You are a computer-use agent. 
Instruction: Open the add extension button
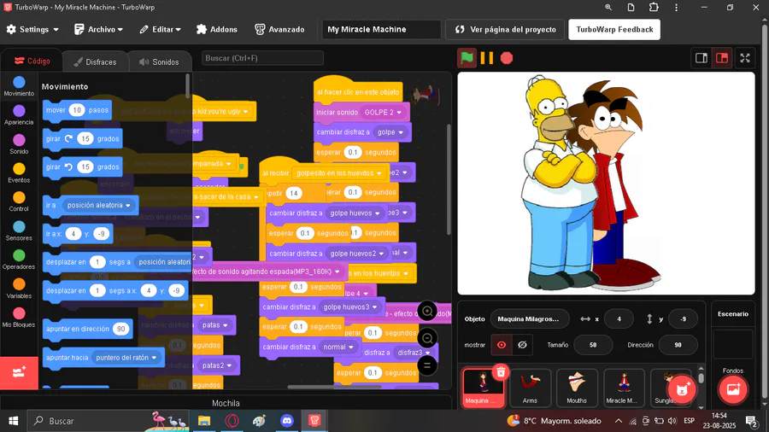(x=19, y=373)
